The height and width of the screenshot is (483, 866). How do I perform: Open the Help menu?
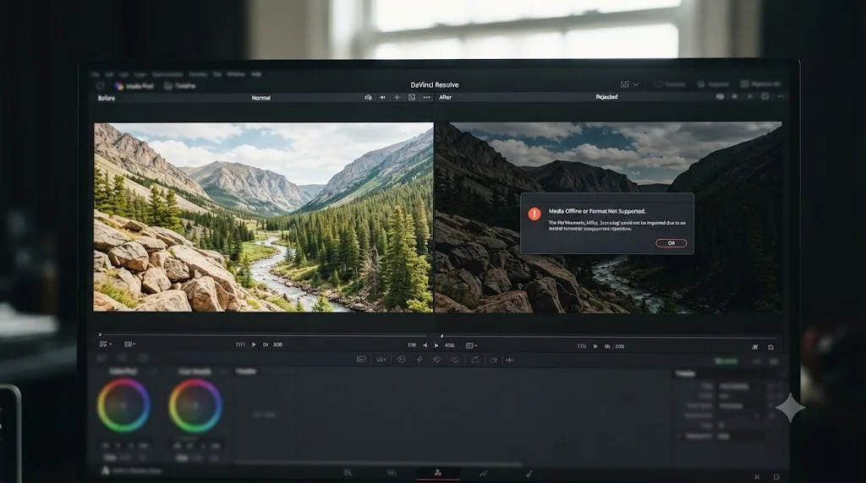click(x=255, y=74)
